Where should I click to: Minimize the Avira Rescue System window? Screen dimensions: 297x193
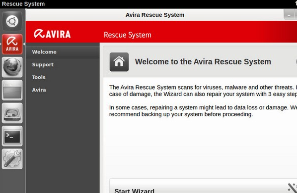click(289, 14)
